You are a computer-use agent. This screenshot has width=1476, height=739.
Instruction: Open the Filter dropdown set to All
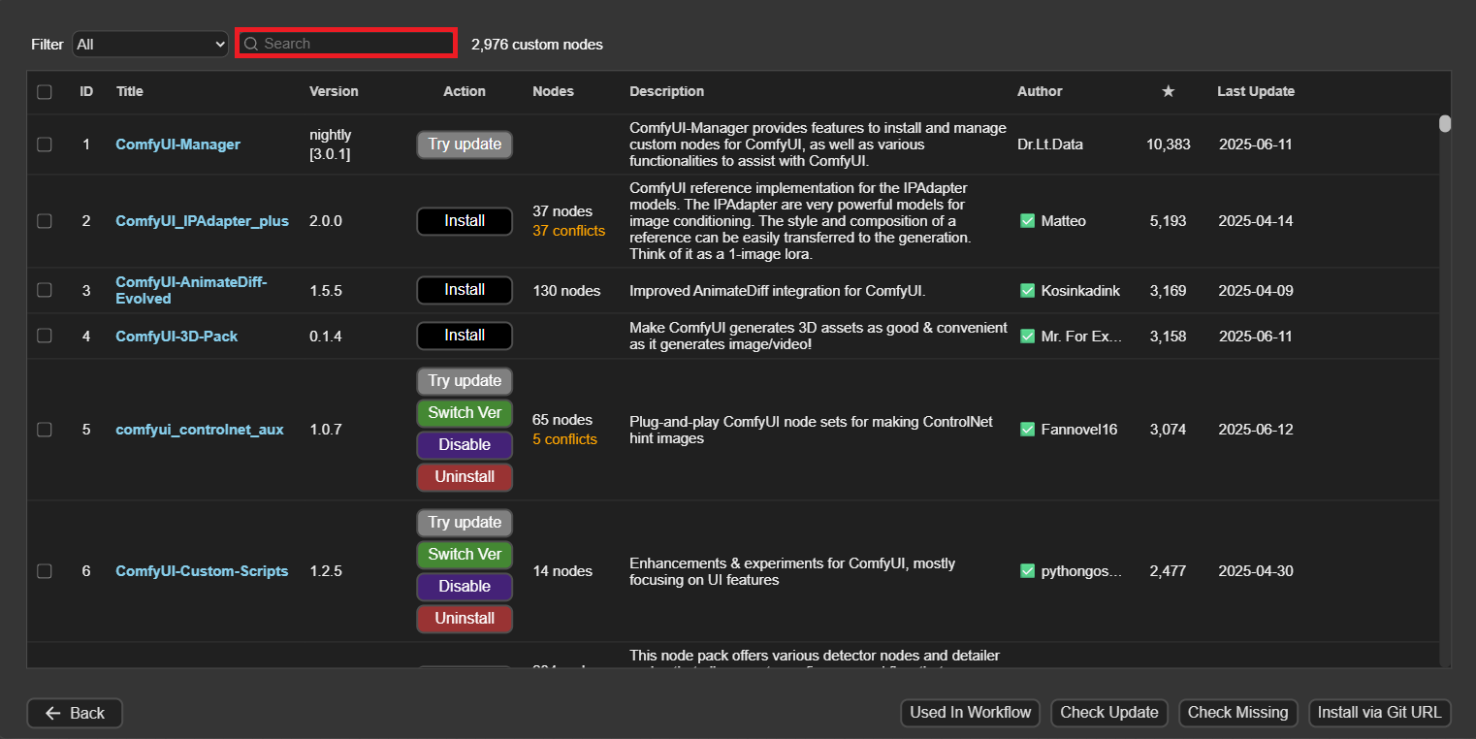[x=150, y=44]
